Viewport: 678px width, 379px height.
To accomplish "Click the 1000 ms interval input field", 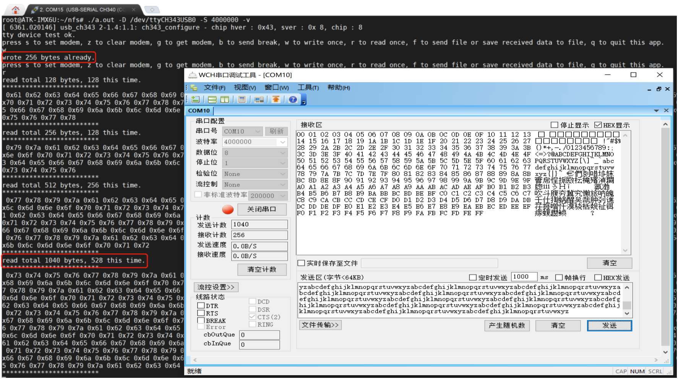I will point(524,277).
